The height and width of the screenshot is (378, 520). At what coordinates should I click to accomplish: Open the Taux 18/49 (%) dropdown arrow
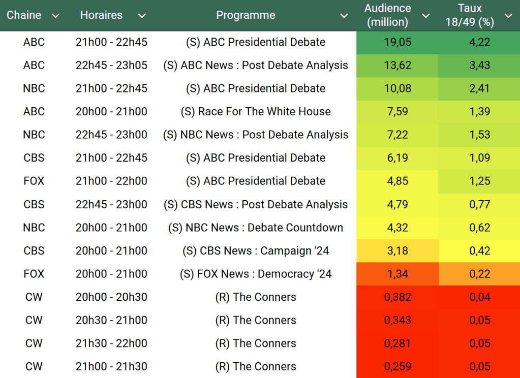click(508, 16)
